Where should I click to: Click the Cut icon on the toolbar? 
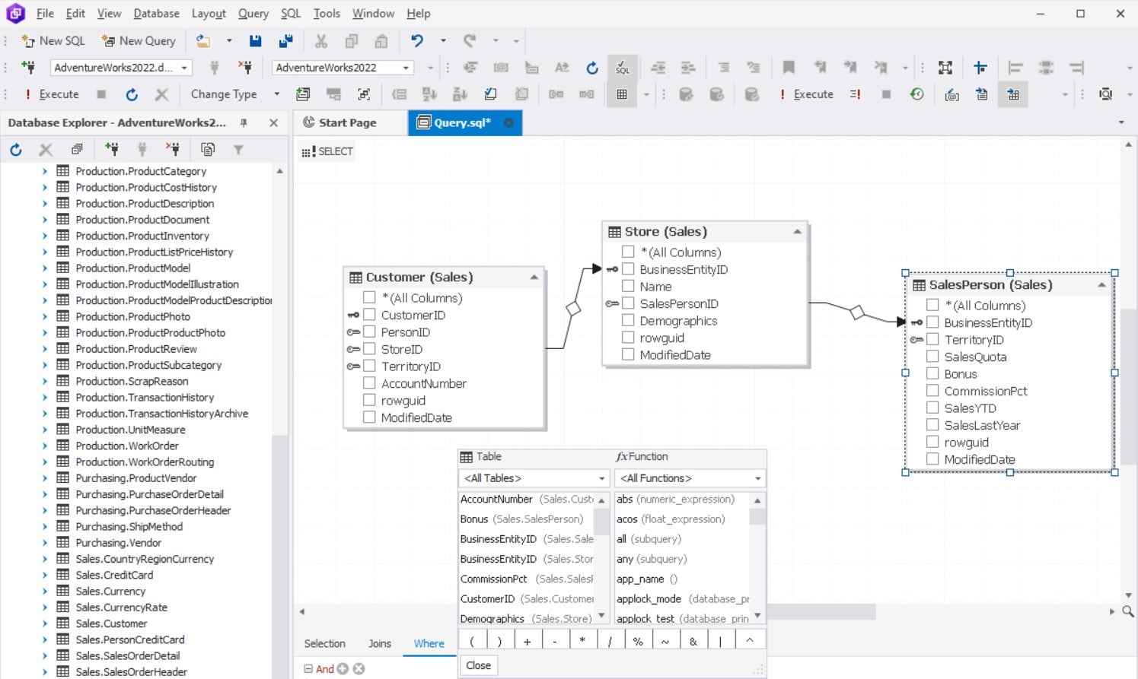pyautogui.click(x=321, y=40)
